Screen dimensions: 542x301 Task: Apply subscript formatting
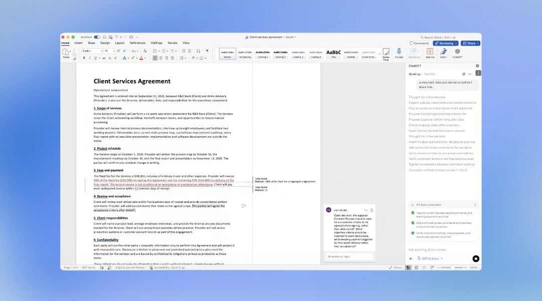pyautogui.click(x=110, y=58)
